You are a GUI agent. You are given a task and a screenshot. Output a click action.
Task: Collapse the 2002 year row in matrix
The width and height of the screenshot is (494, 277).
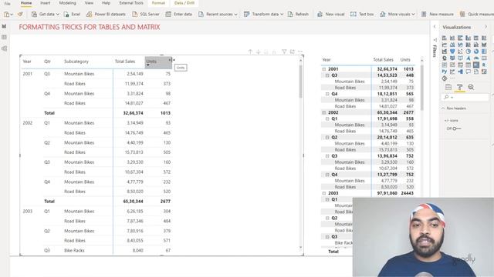pyautogui.click(x=324, y=112)
